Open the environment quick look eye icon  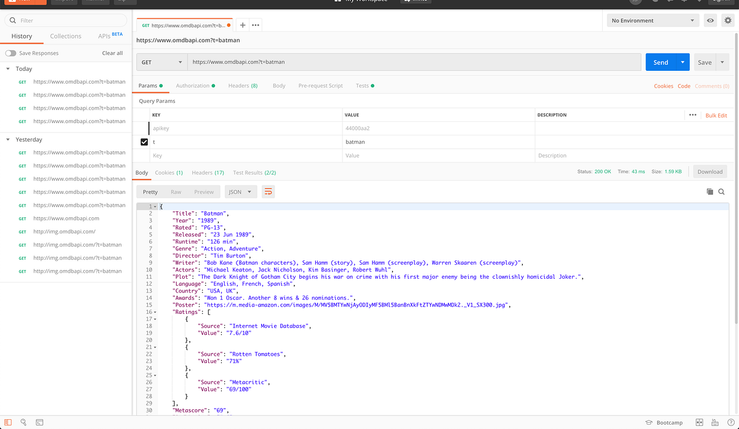pos(710,20)
